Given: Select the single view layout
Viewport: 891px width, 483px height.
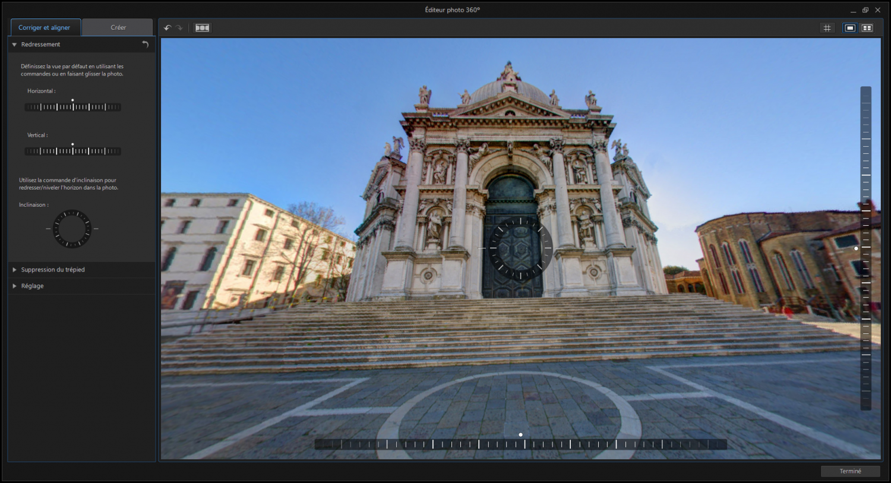Looking at the screenshot, I should [850, 28].
